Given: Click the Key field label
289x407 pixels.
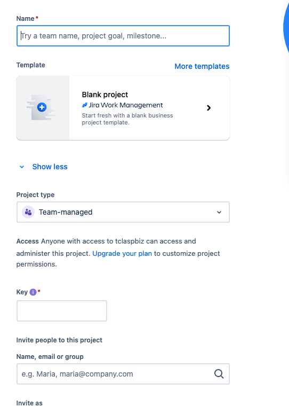Looking at the screenshot, I should click(x=22, y=292).
